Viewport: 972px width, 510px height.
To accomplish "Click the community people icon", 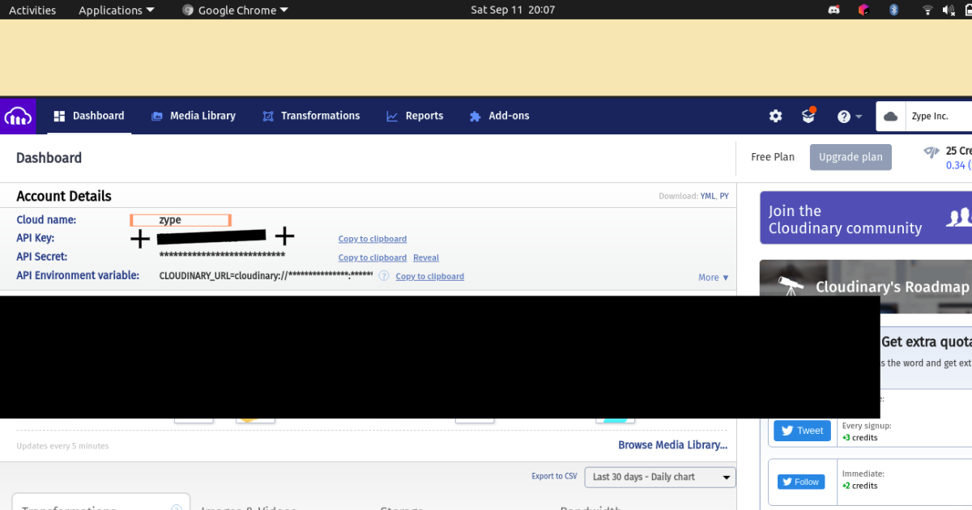I will [959, 218].
